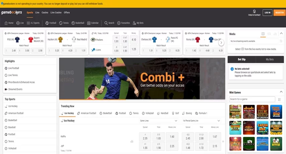Viewport: 286px width, 154px height.
Task: Select Tennis in the sports toolbar
Action: [64, 23]
